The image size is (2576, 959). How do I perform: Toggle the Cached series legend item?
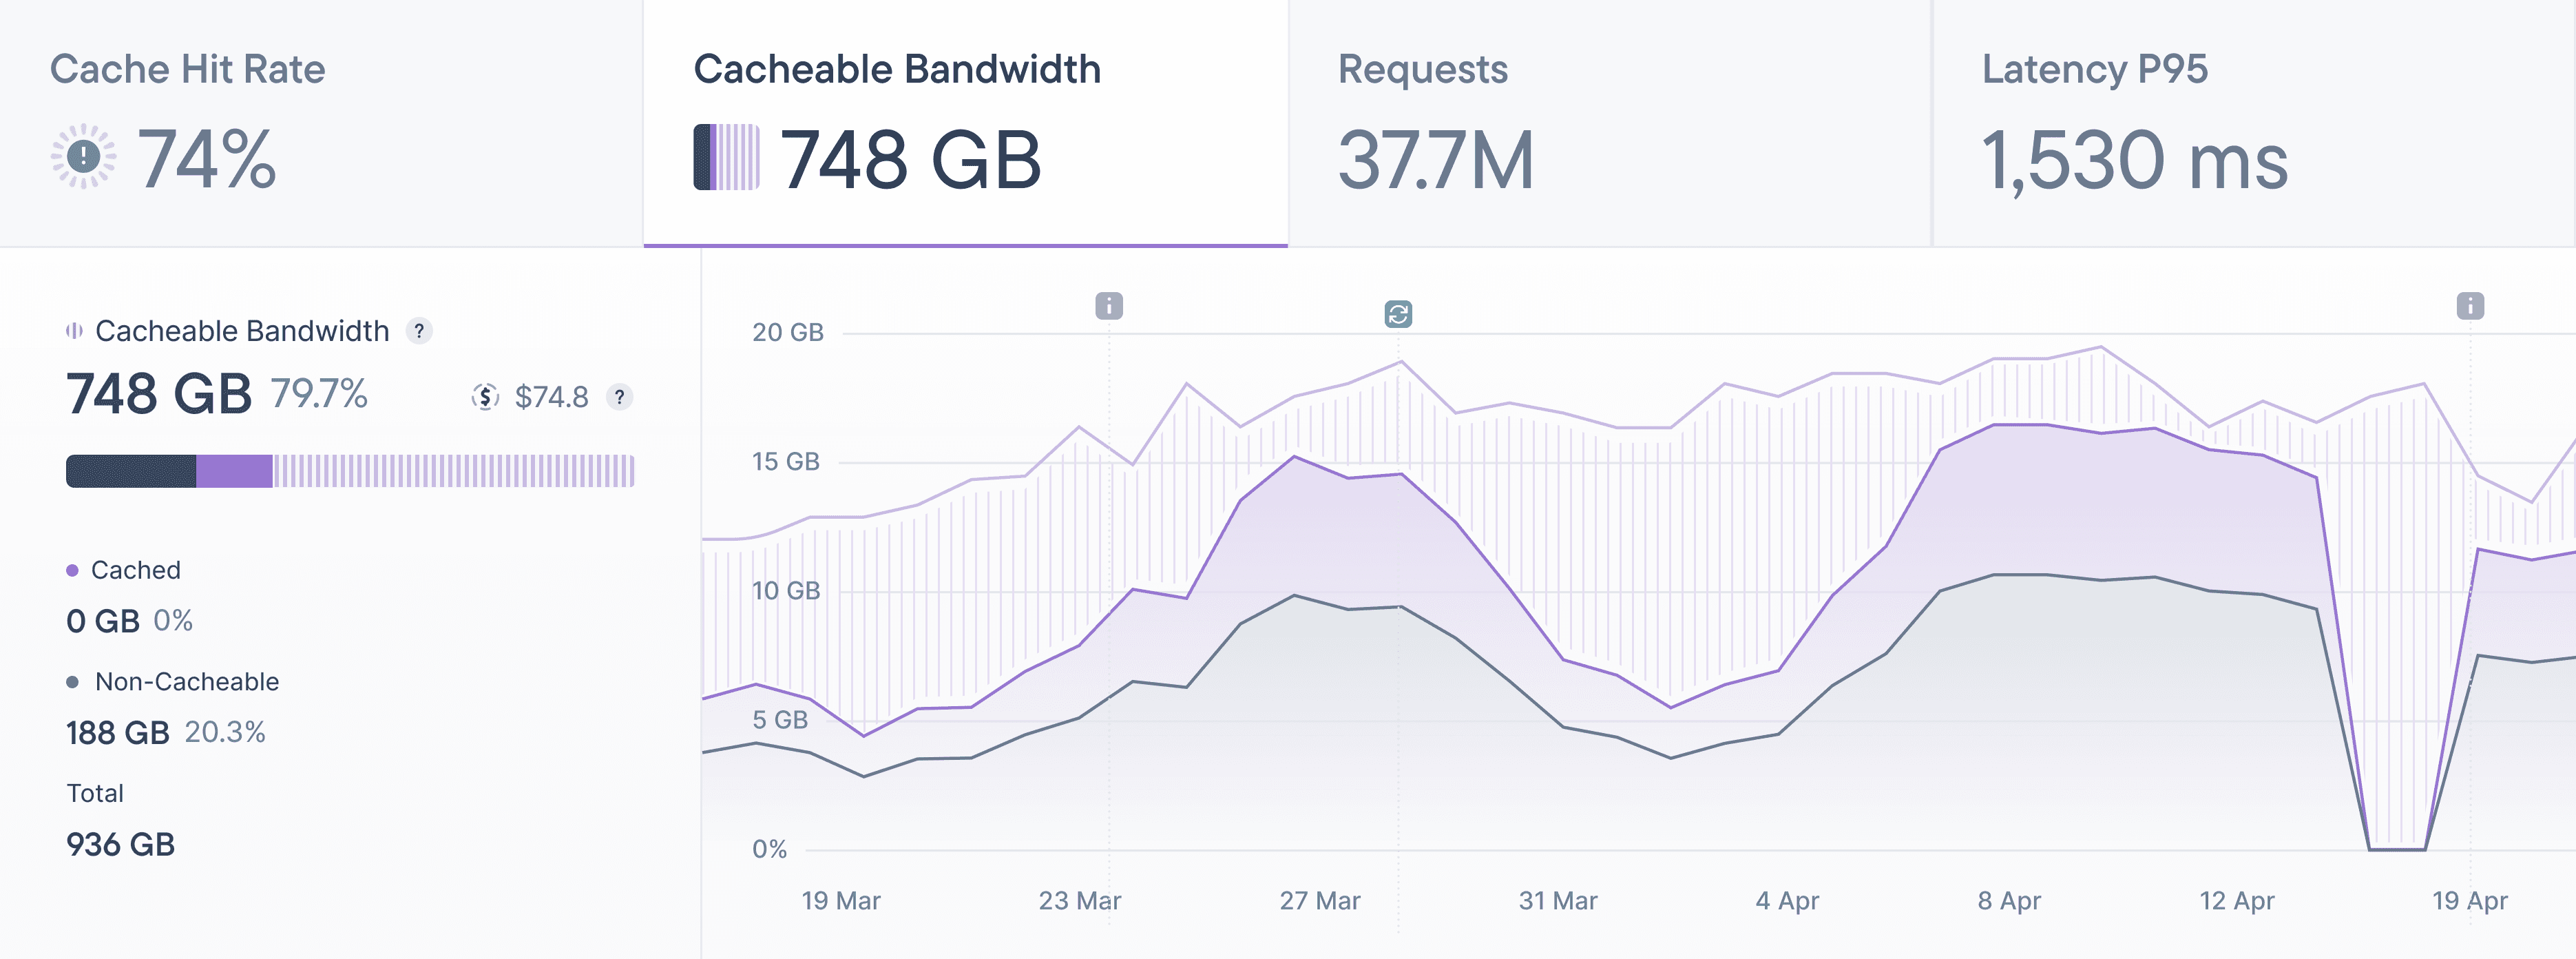tap(135, 570)
